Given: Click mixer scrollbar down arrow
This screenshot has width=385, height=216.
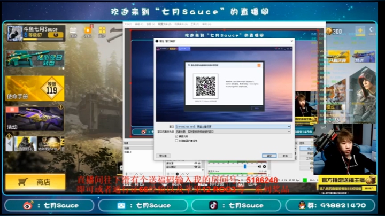Looking at the screenshot, I should tap(268, 174).
